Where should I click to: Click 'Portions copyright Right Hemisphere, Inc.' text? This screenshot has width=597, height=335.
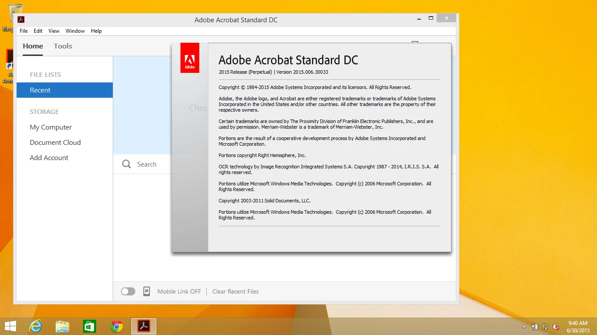pyautogui.click(x=262, y=155)
